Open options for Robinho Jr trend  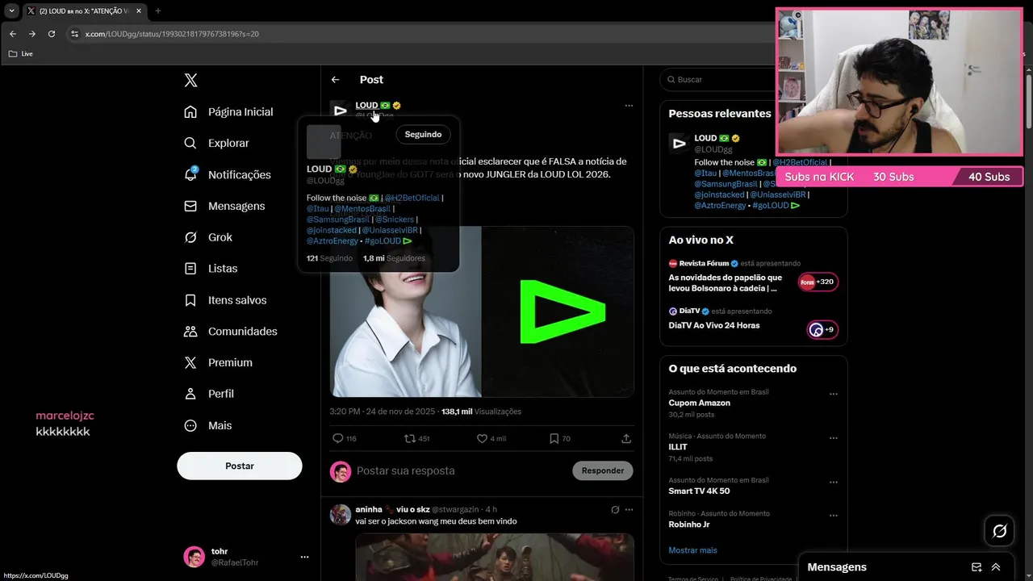pos(834,516)
